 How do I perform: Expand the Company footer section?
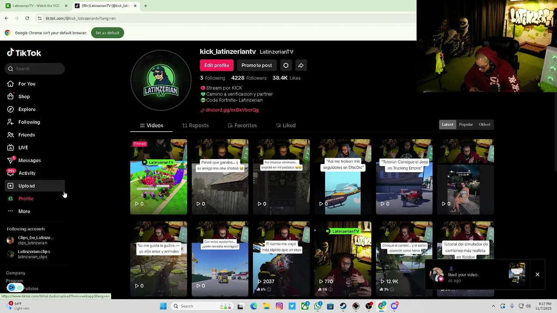click(x=16, y=273)
